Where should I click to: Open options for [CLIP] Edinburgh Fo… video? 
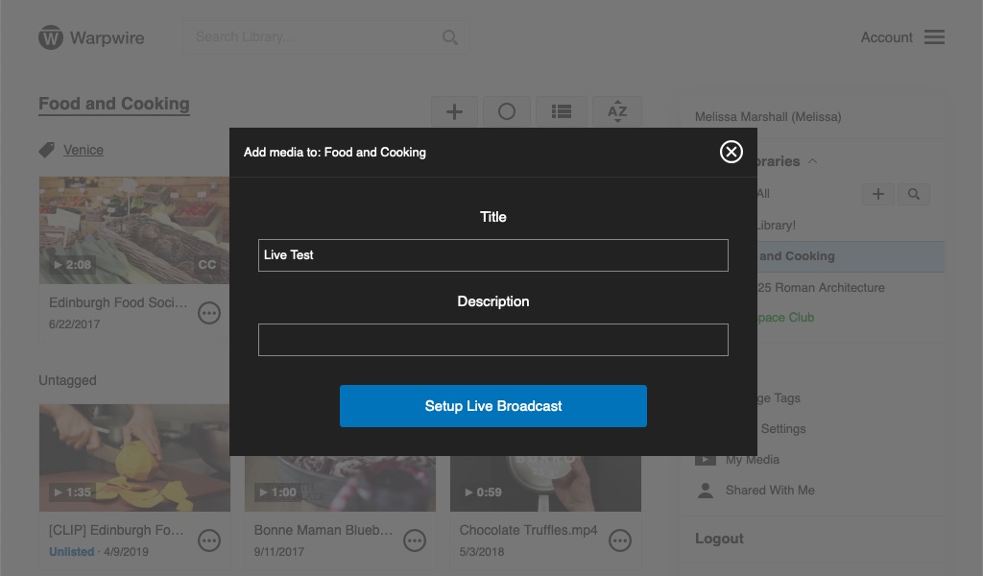click(209, 540)
